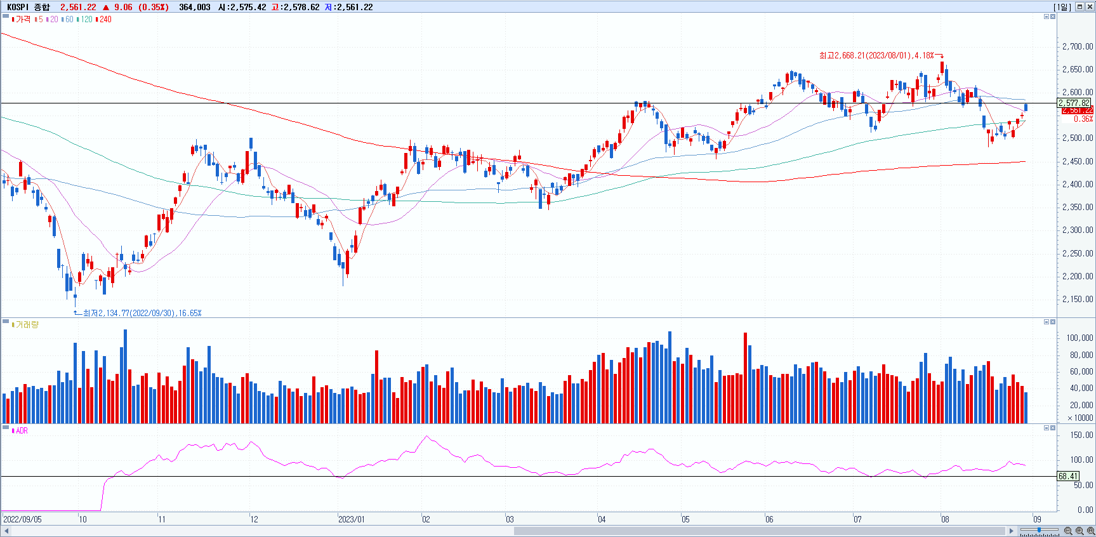Click the KOSPI 종합 index title

pyautogui.click(x=28, y=7)
